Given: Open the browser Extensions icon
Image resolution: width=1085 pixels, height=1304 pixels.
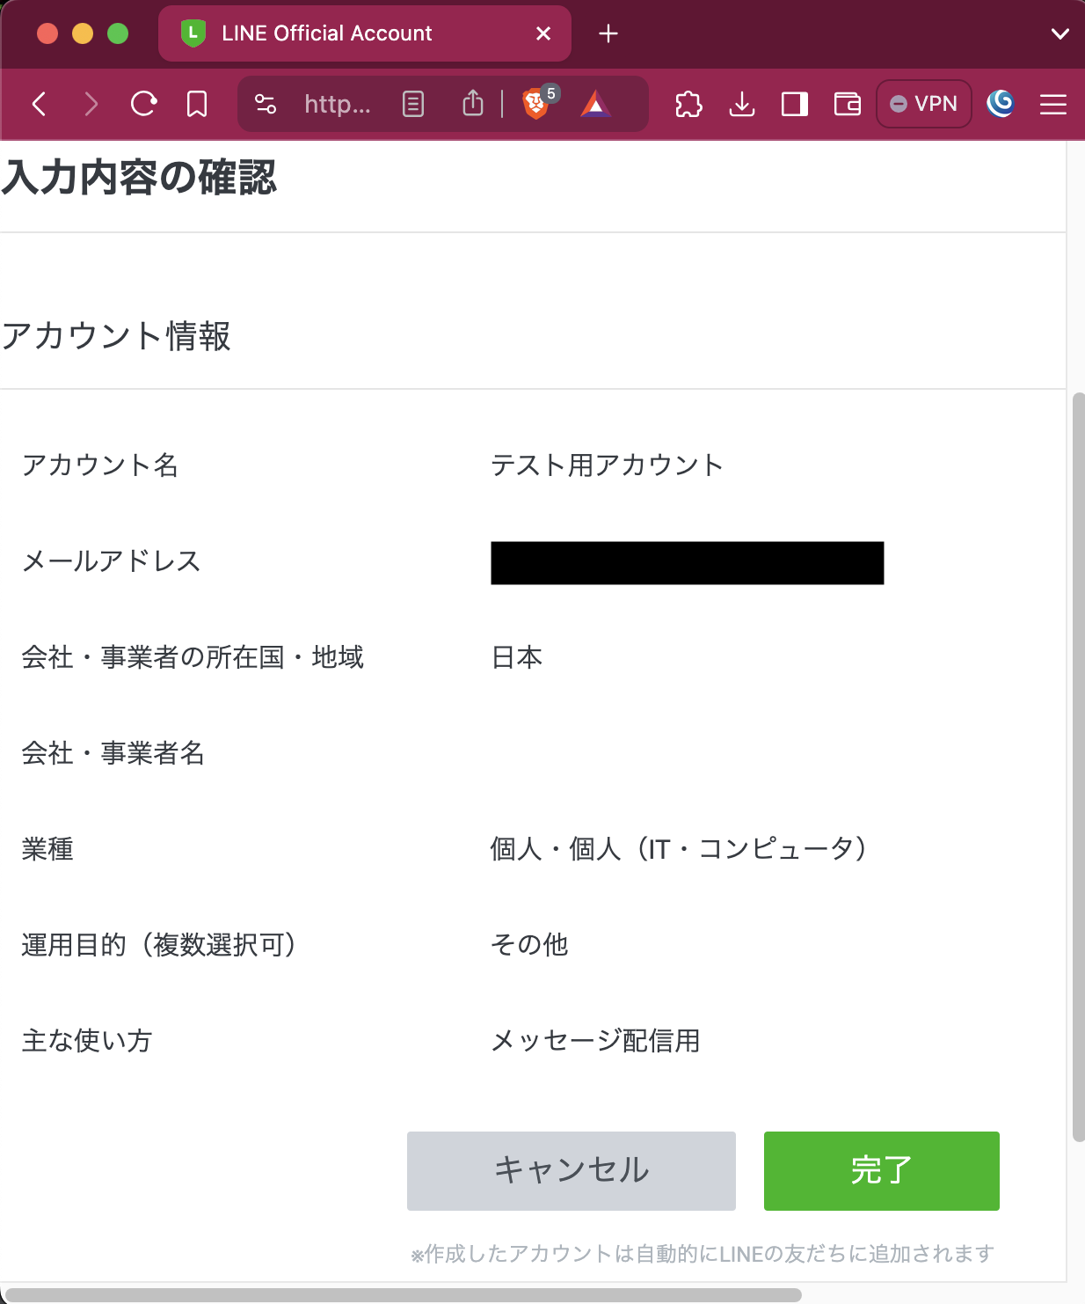Looking at the screenshot, I should (x=689, y=104).
